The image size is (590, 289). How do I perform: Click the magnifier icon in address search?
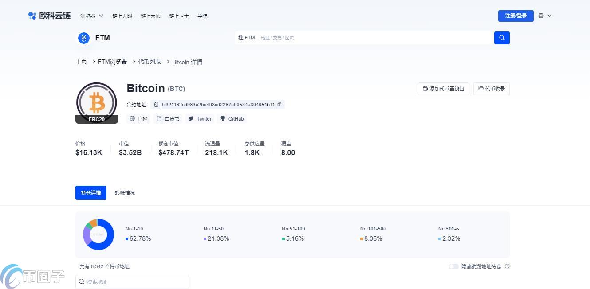82,281
